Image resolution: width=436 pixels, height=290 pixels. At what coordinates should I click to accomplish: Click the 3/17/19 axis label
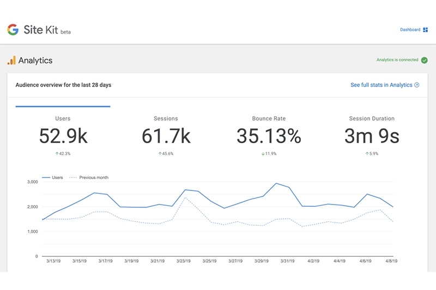(x=105, y=261)
